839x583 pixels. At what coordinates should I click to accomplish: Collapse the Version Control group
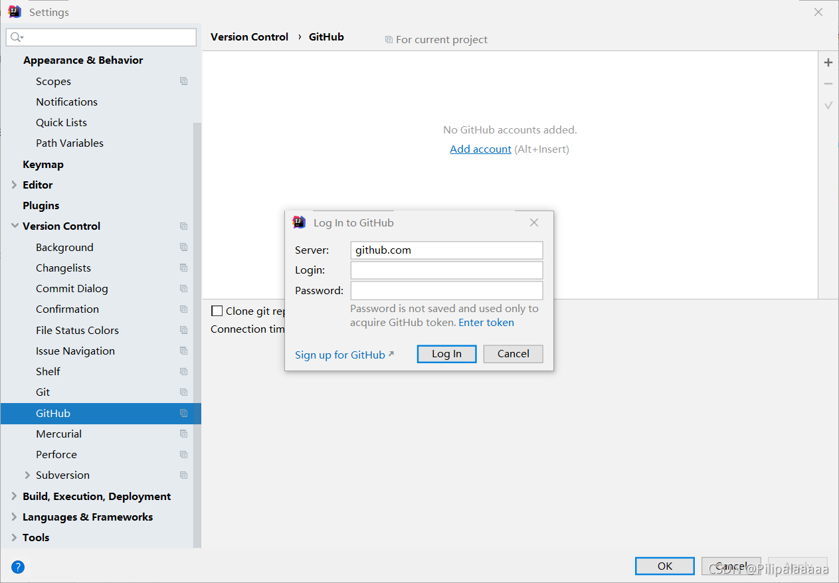point(15,226)
